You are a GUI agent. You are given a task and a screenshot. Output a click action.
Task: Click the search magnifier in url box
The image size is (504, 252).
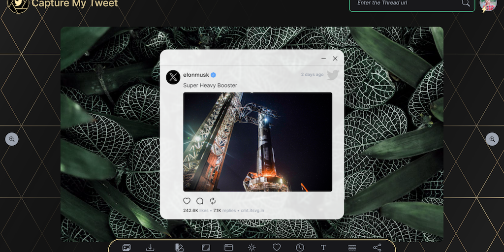(x=466, y=3)
